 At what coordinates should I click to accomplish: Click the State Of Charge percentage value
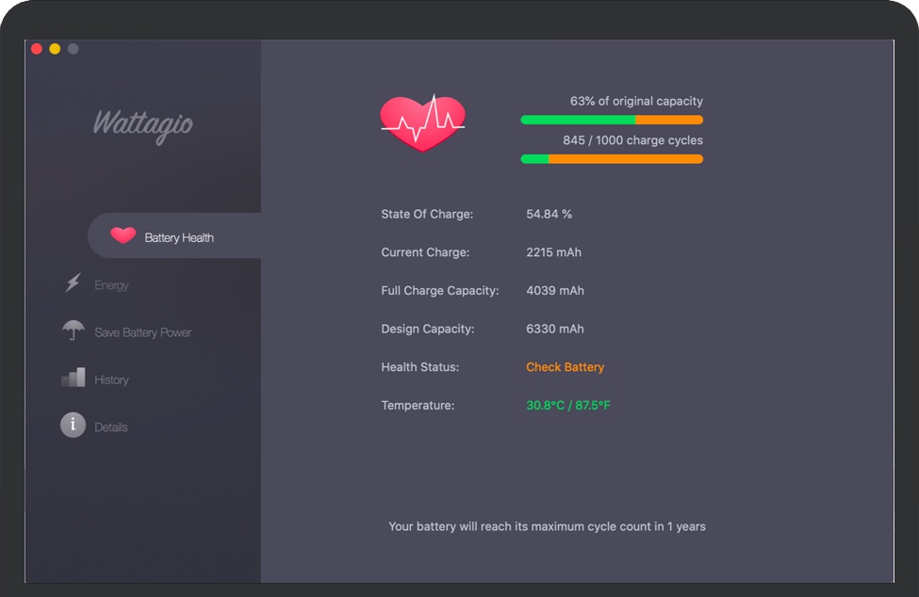click(x=551, y=214)
